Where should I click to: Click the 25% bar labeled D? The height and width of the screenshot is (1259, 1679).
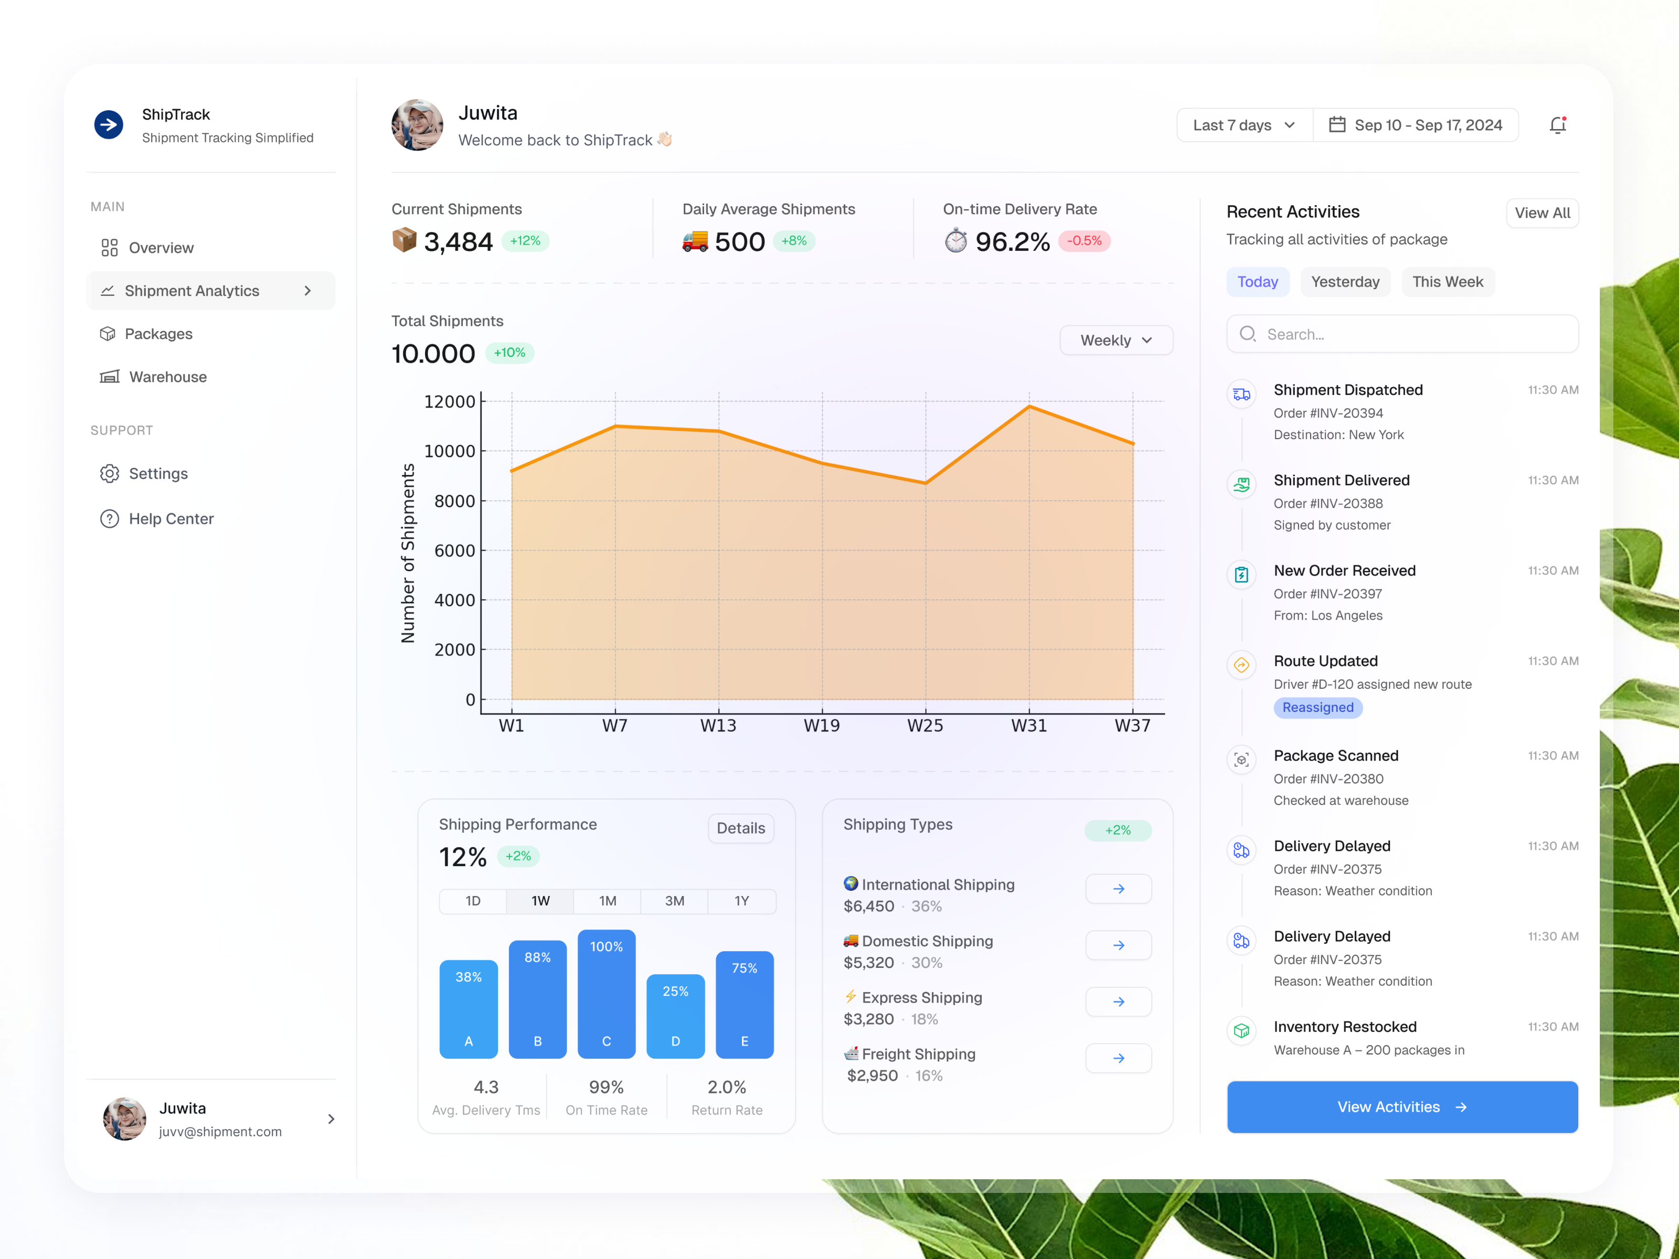point(675,1016)
